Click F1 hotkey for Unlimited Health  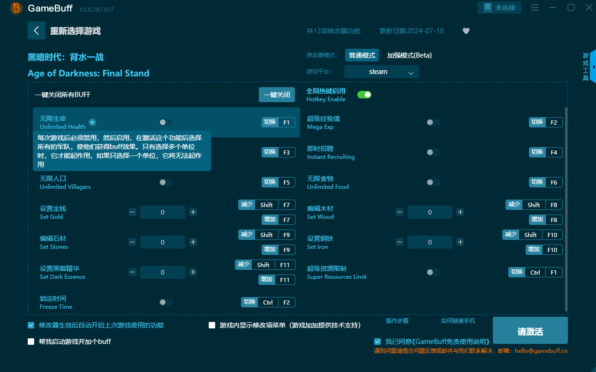point(279,122)
